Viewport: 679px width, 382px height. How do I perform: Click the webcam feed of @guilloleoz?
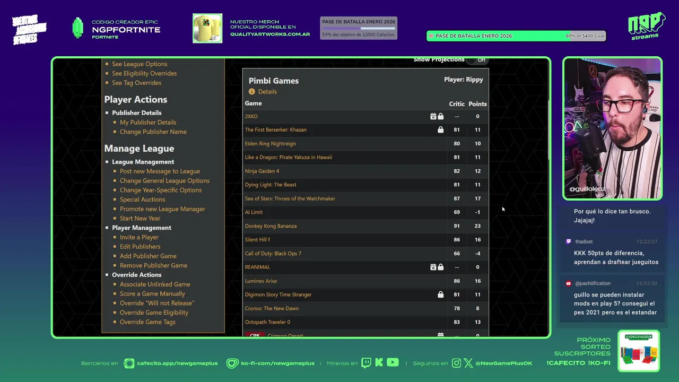613,128
